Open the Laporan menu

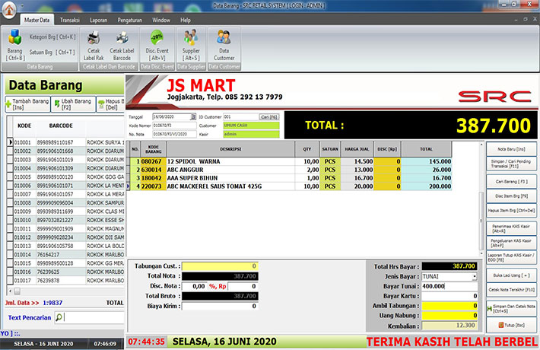coord(99,20)
